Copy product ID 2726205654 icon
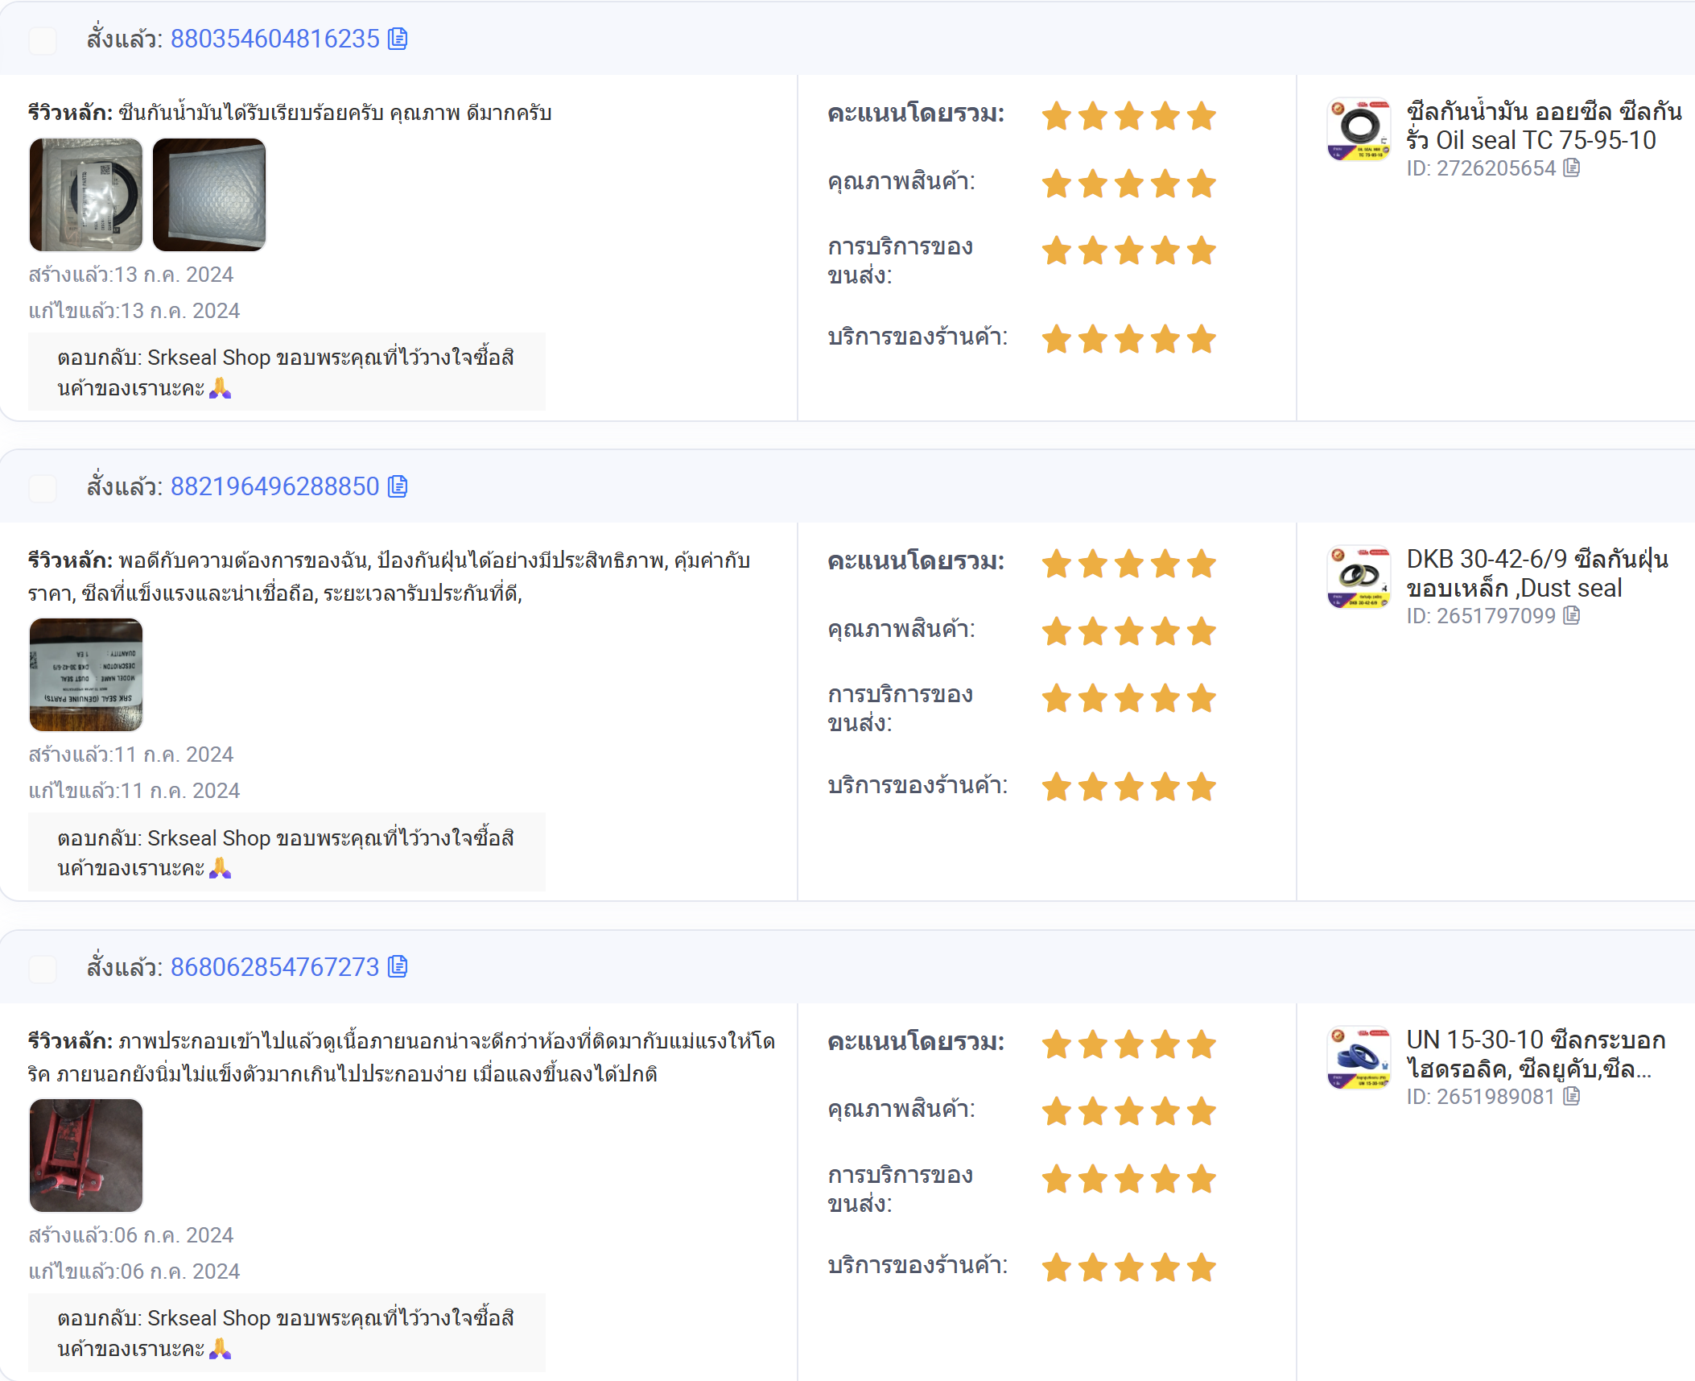Image resolution: width=1695 pixels, height=1381 pixels. pyautogui.click(x=1572, y=167)
